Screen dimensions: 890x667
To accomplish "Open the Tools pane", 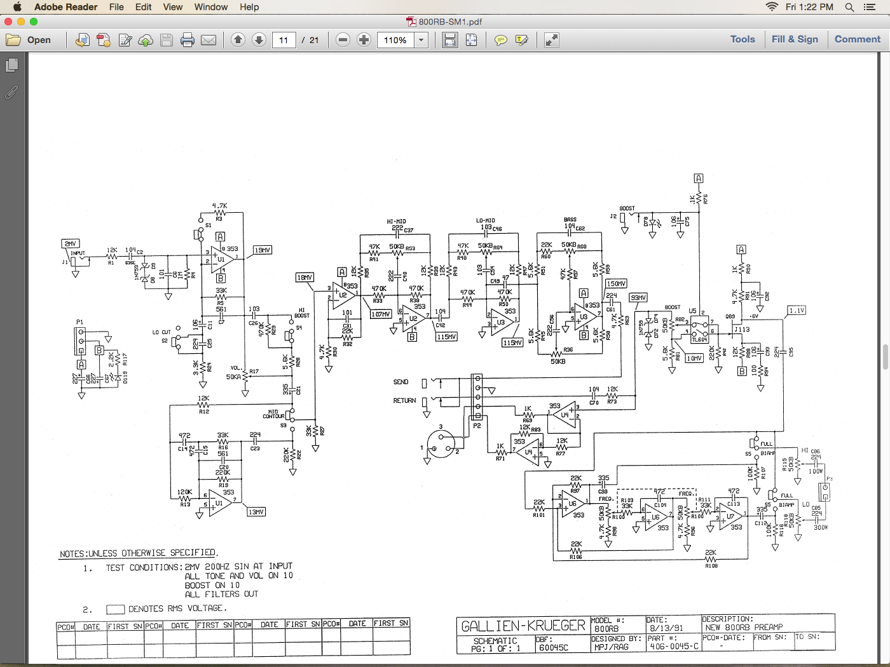I will (x=743, y=39).
